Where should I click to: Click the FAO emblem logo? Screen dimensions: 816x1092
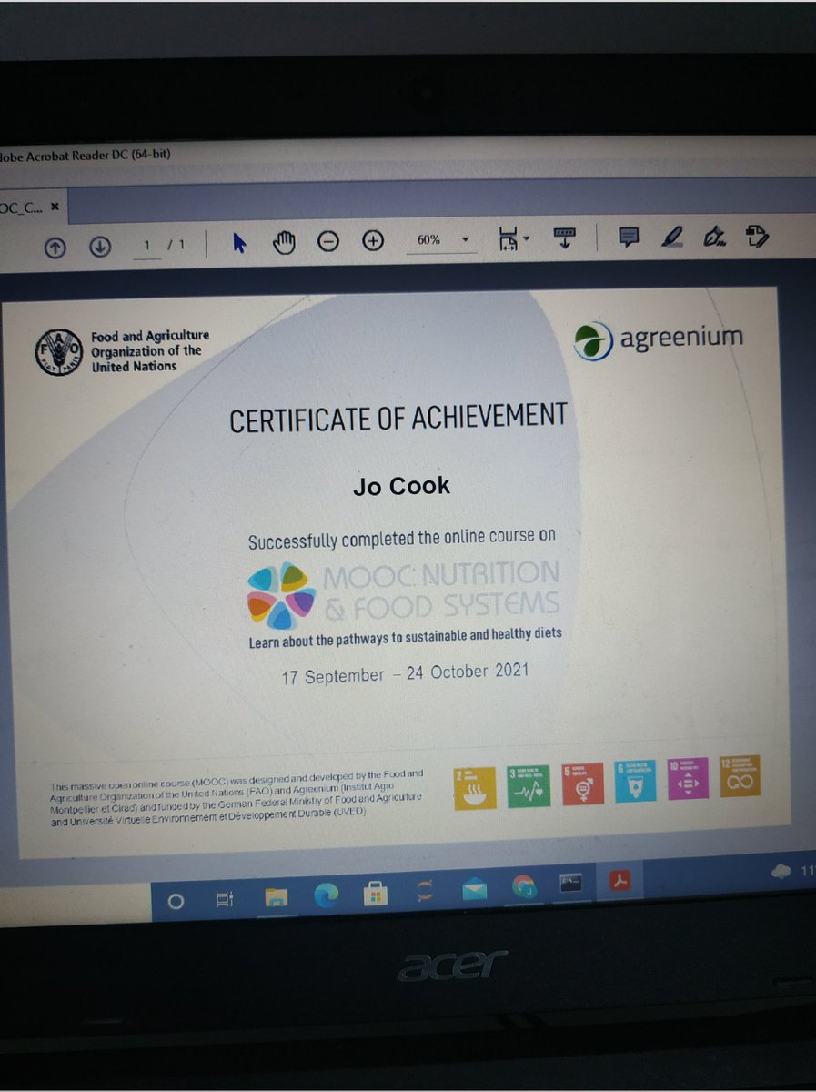coord(58,352)
